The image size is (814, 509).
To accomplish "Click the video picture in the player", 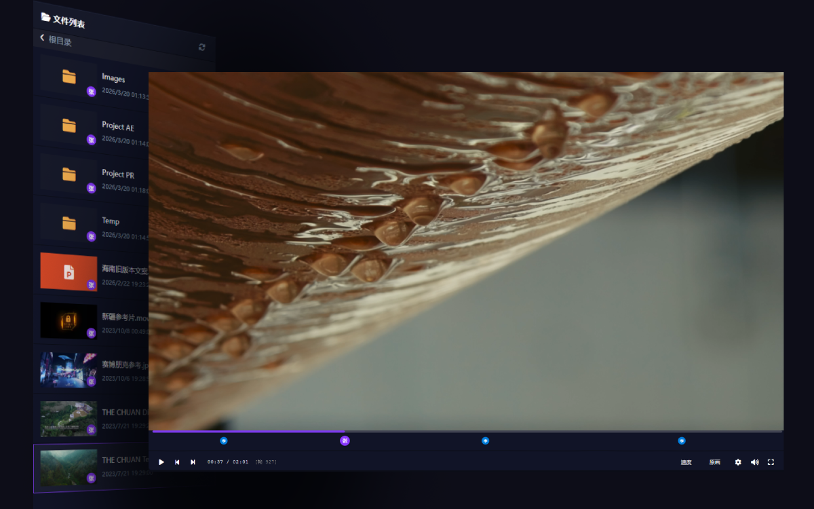I will coord(466,250).
